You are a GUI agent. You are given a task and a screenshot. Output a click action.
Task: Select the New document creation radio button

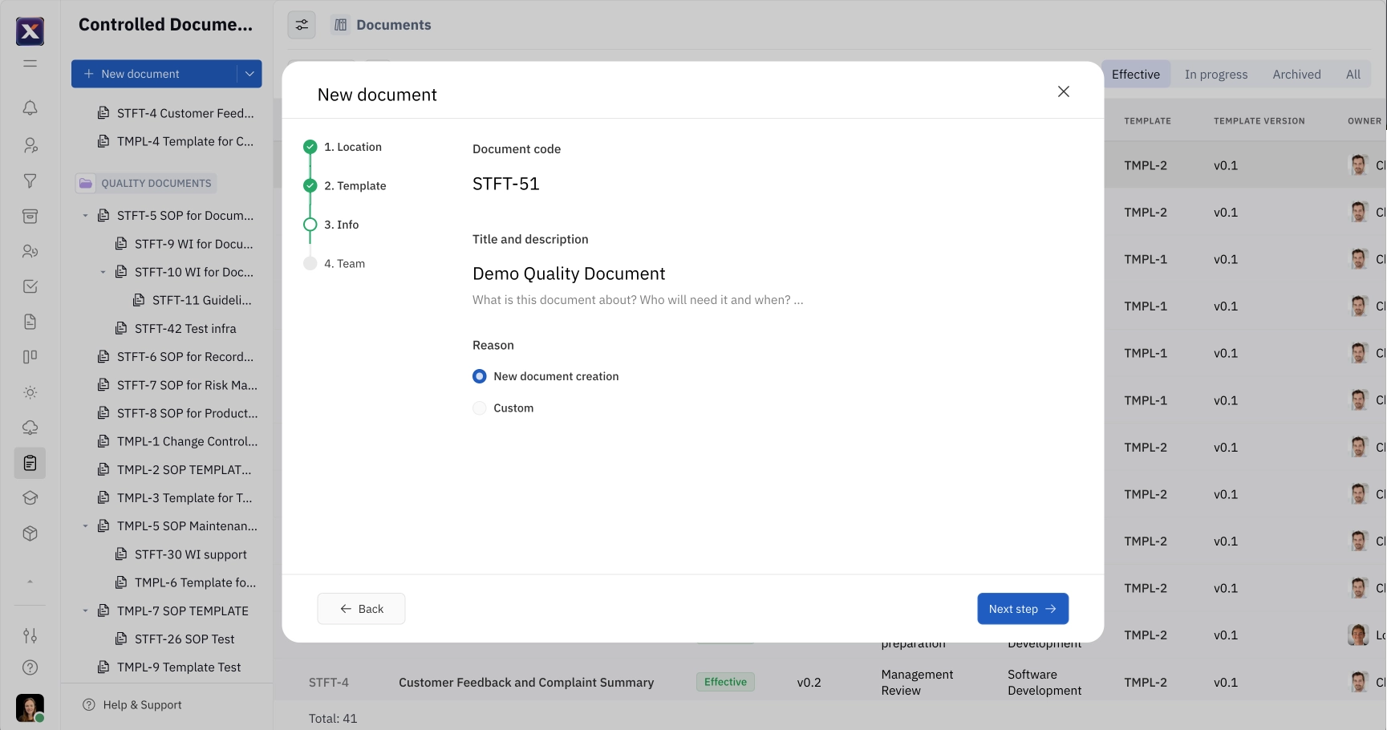coord(479,375)
